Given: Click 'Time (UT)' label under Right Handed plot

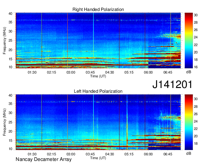Looking at the screenshot, I should [x=98, y=76].
